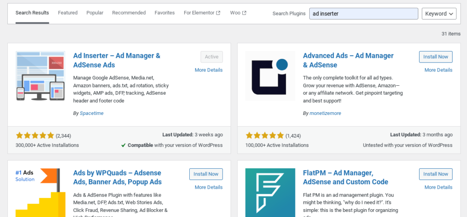Viewport: 467px width, 217px height.
Task: Click Last Updated: 3 months ago text
Action: 421,135
